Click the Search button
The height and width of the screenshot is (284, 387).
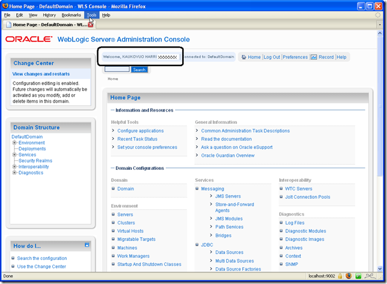(139, 70)
